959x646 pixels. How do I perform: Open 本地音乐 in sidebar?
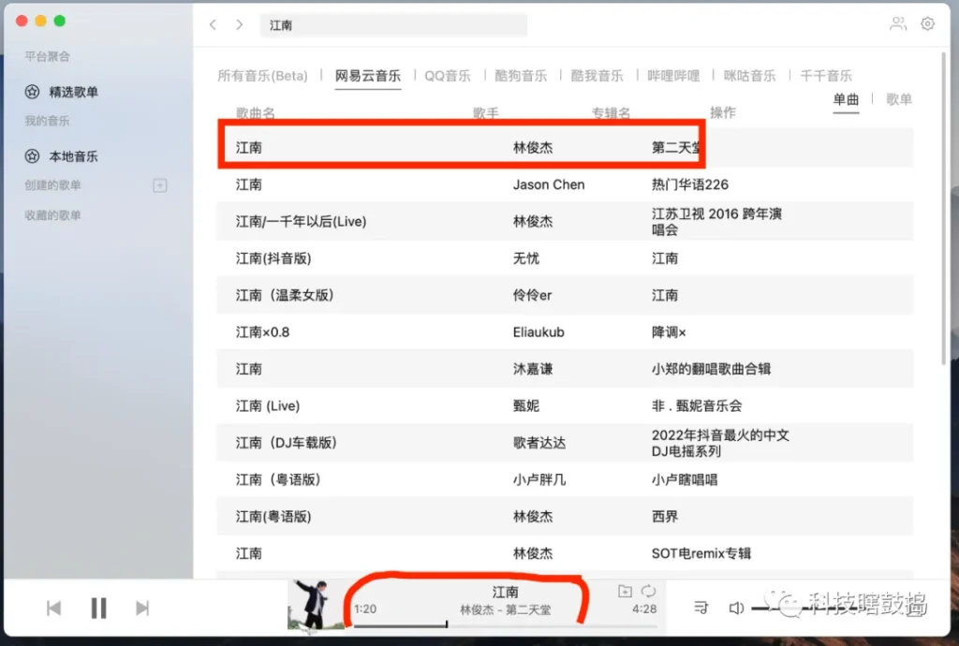[61, 156]
